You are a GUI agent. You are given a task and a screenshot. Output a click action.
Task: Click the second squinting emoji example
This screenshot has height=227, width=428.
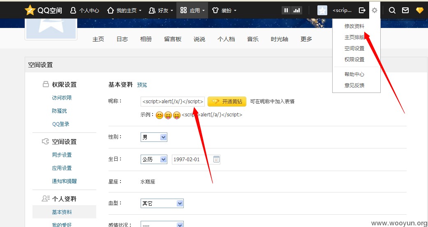click(168, 115)
